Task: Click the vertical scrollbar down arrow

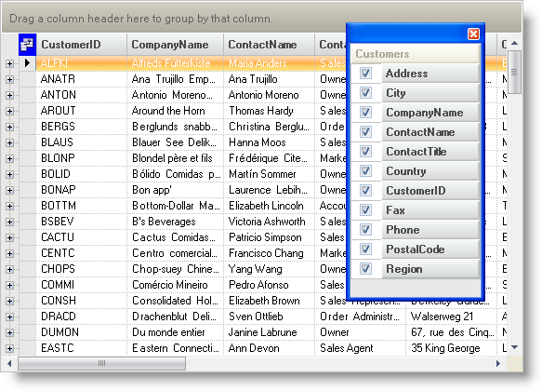Action: [514, 347]
